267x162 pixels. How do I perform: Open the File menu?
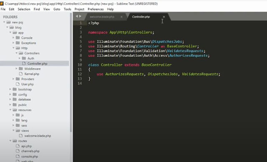pyautogui.click(x=3, y=9)
